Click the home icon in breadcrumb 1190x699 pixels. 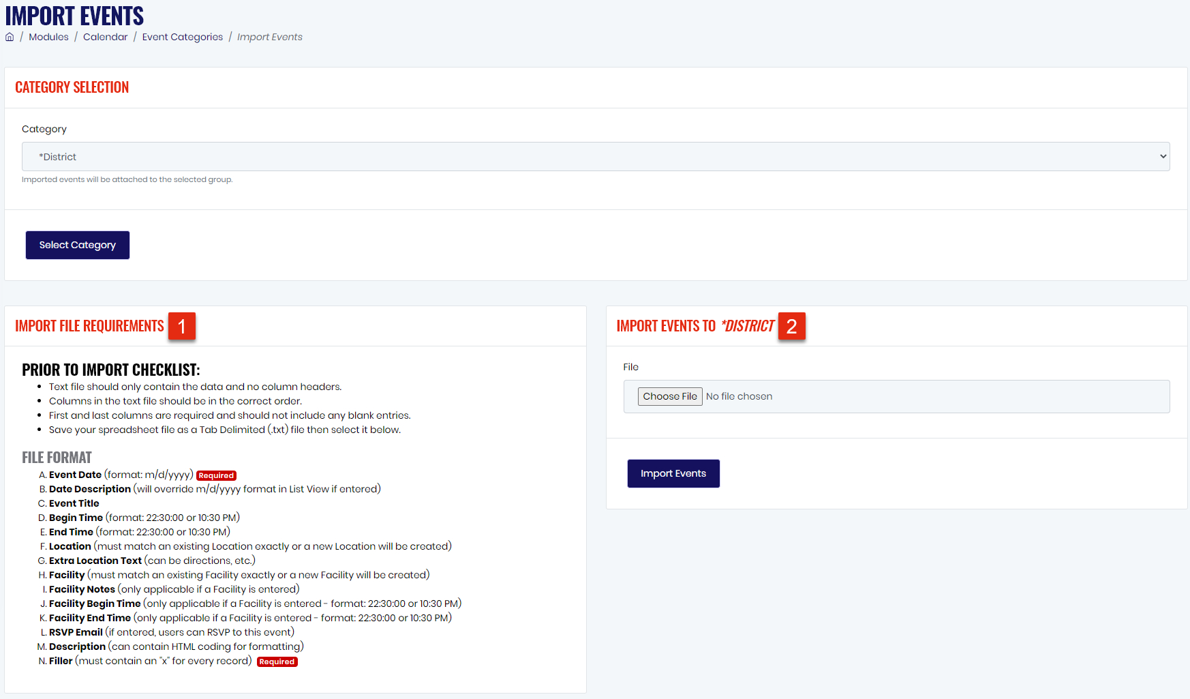click(10, 37)
